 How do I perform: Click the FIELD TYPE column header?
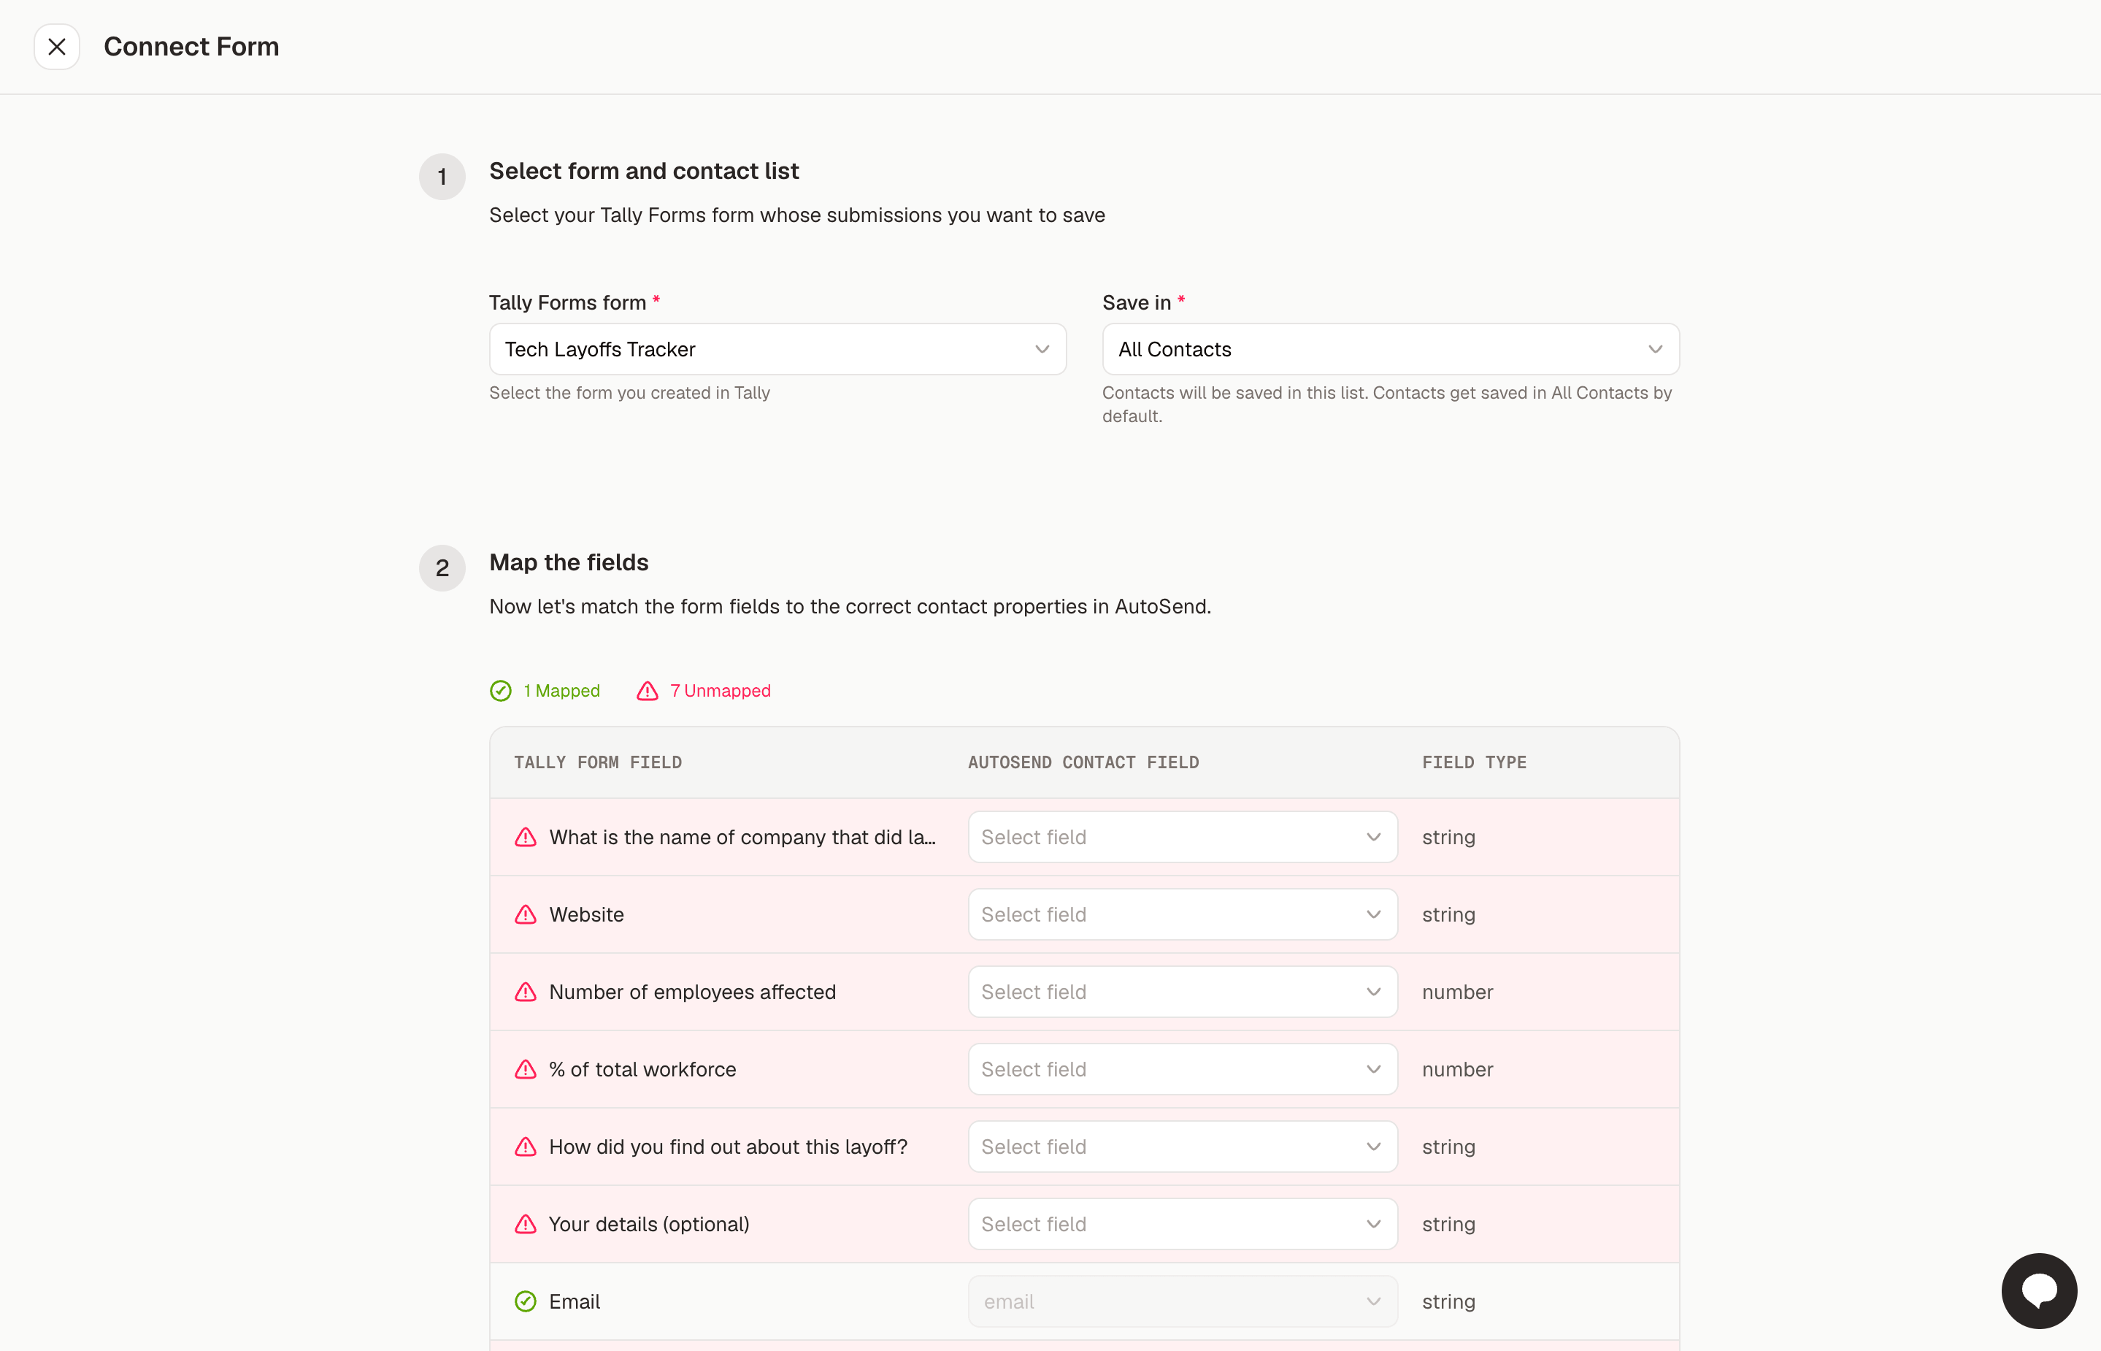[1474, 762]
